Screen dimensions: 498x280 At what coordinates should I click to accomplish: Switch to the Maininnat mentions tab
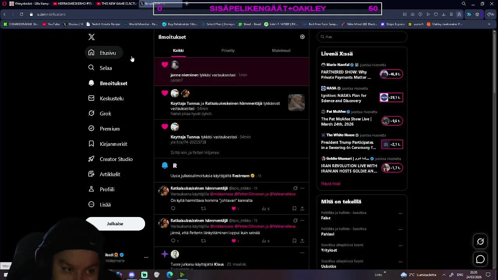point(281,51)
